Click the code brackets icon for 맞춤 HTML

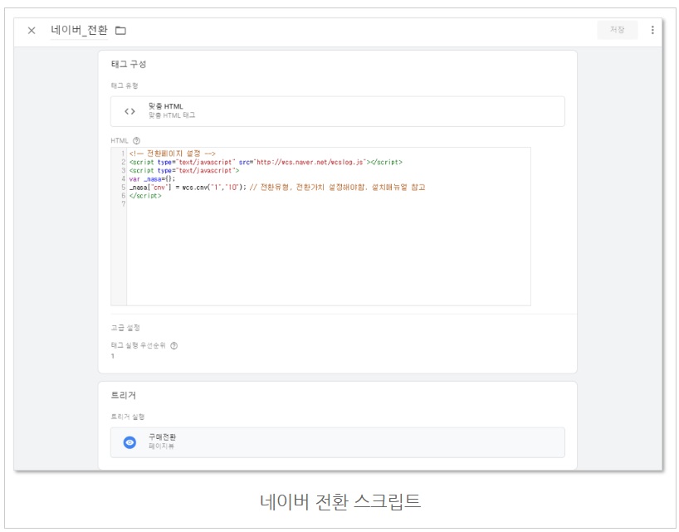[x=129, y=111]
